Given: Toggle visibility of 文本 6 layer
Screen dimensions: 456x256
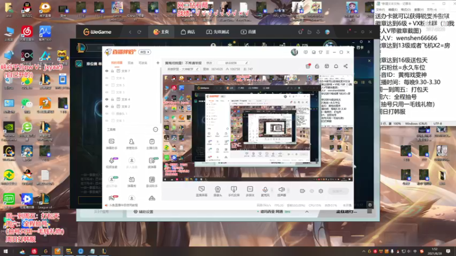Looking at the screenshot, I should click(x=107, y=78).
